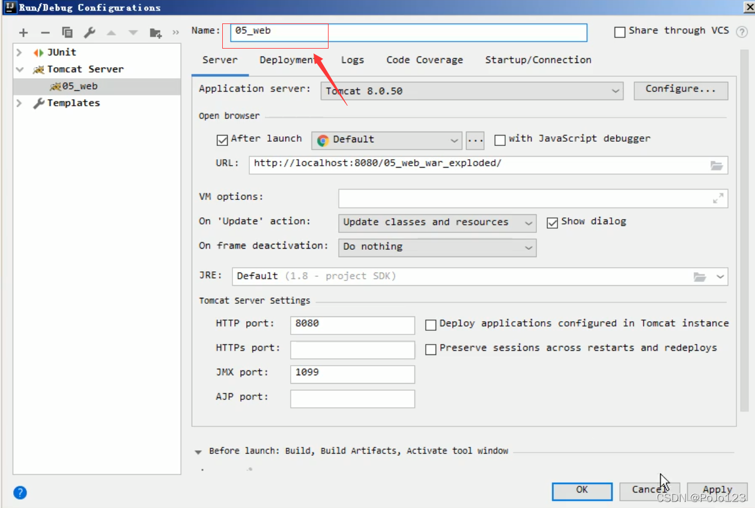This screenshot has height=508, width=755.
Task: Collapse the Tomcat Server tree node
Action: (20, 70)
